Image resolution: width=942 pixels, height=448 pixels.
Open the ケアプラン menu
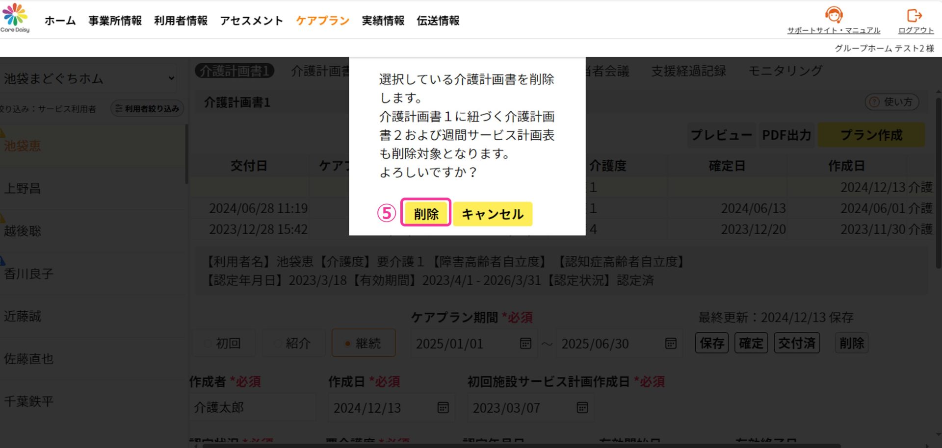pos(322,21)
